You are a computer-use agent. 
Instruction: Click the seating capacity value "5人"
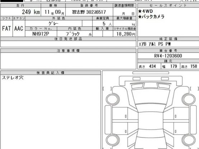pos(107,24)
